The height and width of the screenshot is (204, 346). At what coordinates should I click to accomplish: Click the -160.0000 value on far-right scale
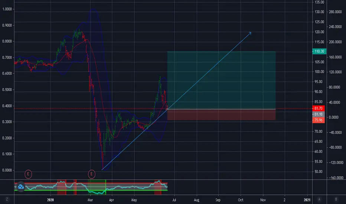click(336, 178)
